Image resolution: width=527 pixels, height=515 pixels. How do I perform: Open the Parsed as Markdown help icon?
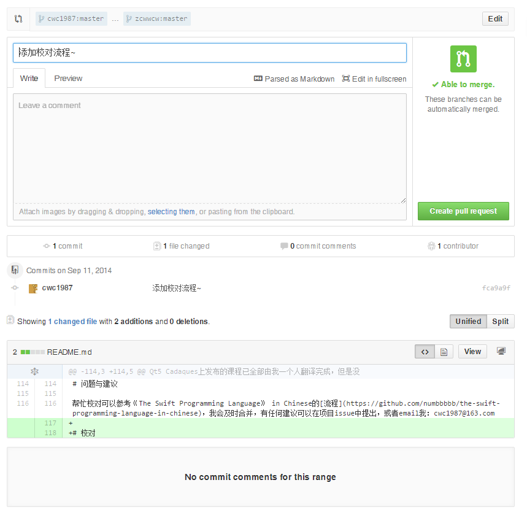(258, 79)
